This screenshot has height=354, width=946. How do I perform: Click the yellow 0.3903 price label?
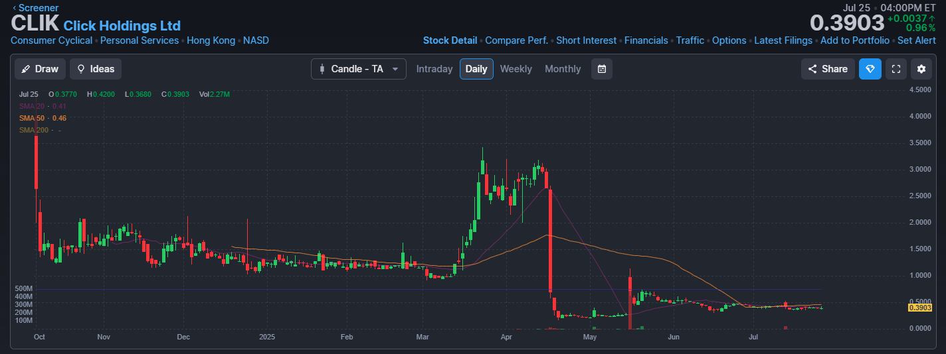pyautogui.click(x=920, y=308)
